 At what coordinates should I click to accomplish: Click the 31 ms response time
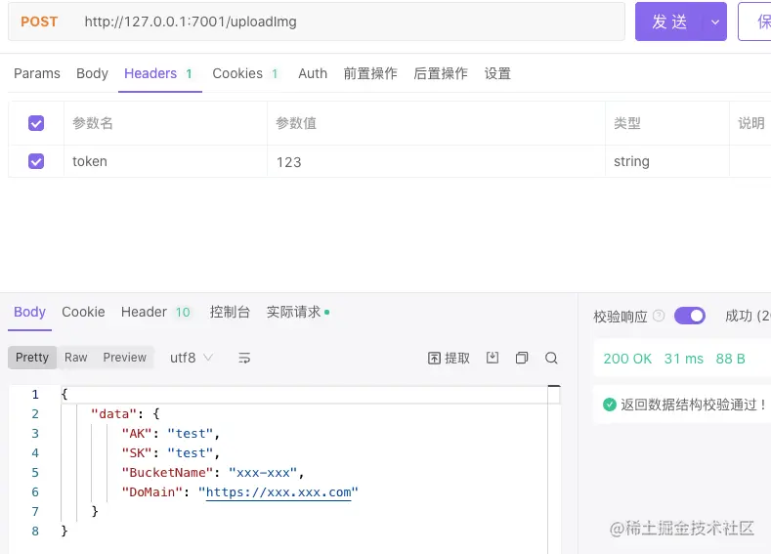684,359
